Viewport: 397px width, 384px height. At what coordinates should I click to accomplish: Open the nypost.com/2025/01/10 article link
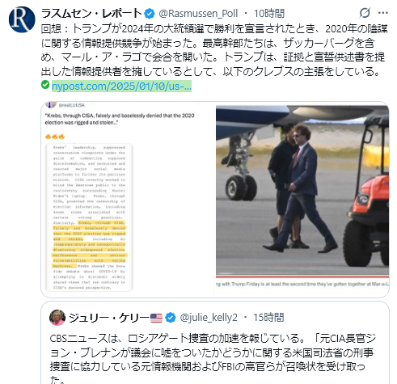pos(121,87)
